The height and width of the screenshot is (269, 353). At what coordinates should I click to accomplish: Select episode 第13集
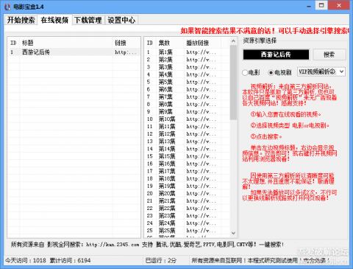[x=188, y=142]
